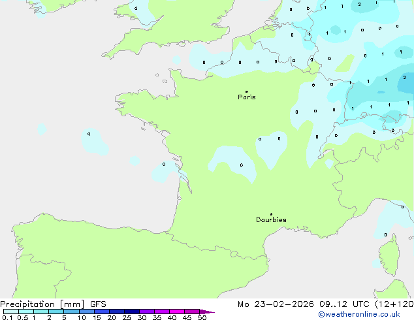Click the GFS model name label
Screen dimensions: 414x320
(x=98, y=304)
